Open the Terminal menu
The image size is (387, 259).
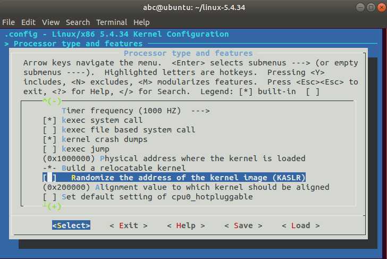point(112,22)
